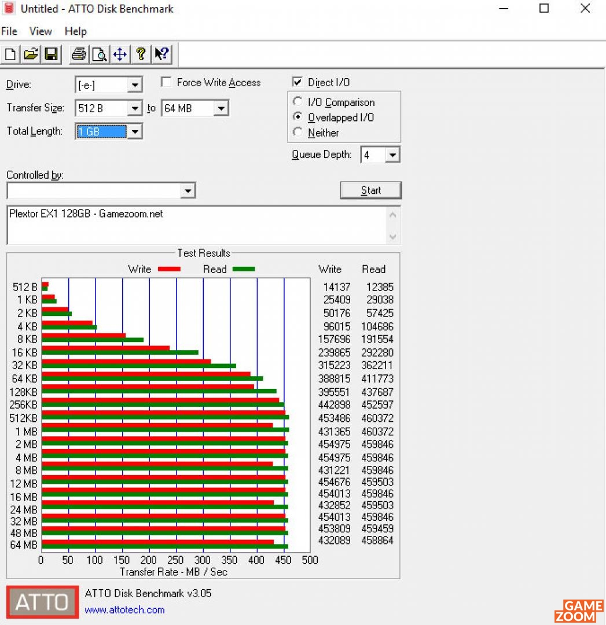The height and width of the screenshot is (625, 606).
Task: Minimize the ATTO Disk Benchmark window
Action: click(x=504, y=8)
